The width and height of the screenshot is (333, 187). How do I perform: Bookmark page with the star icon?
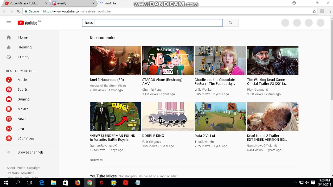pos(314,11)
